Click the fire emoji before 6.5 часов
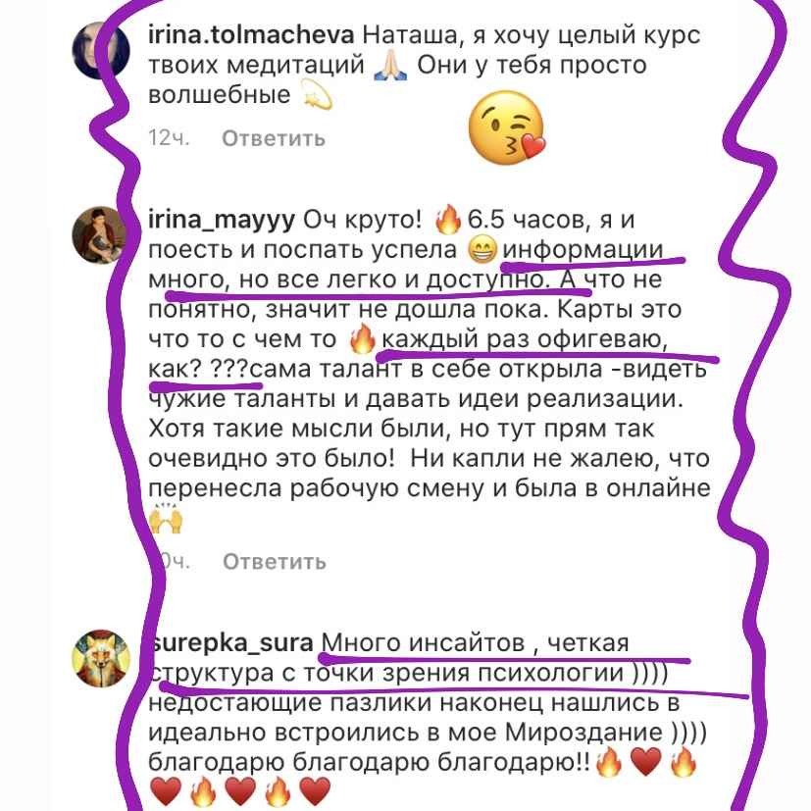This screenshot has width=811, height=811. coord(448,220)
